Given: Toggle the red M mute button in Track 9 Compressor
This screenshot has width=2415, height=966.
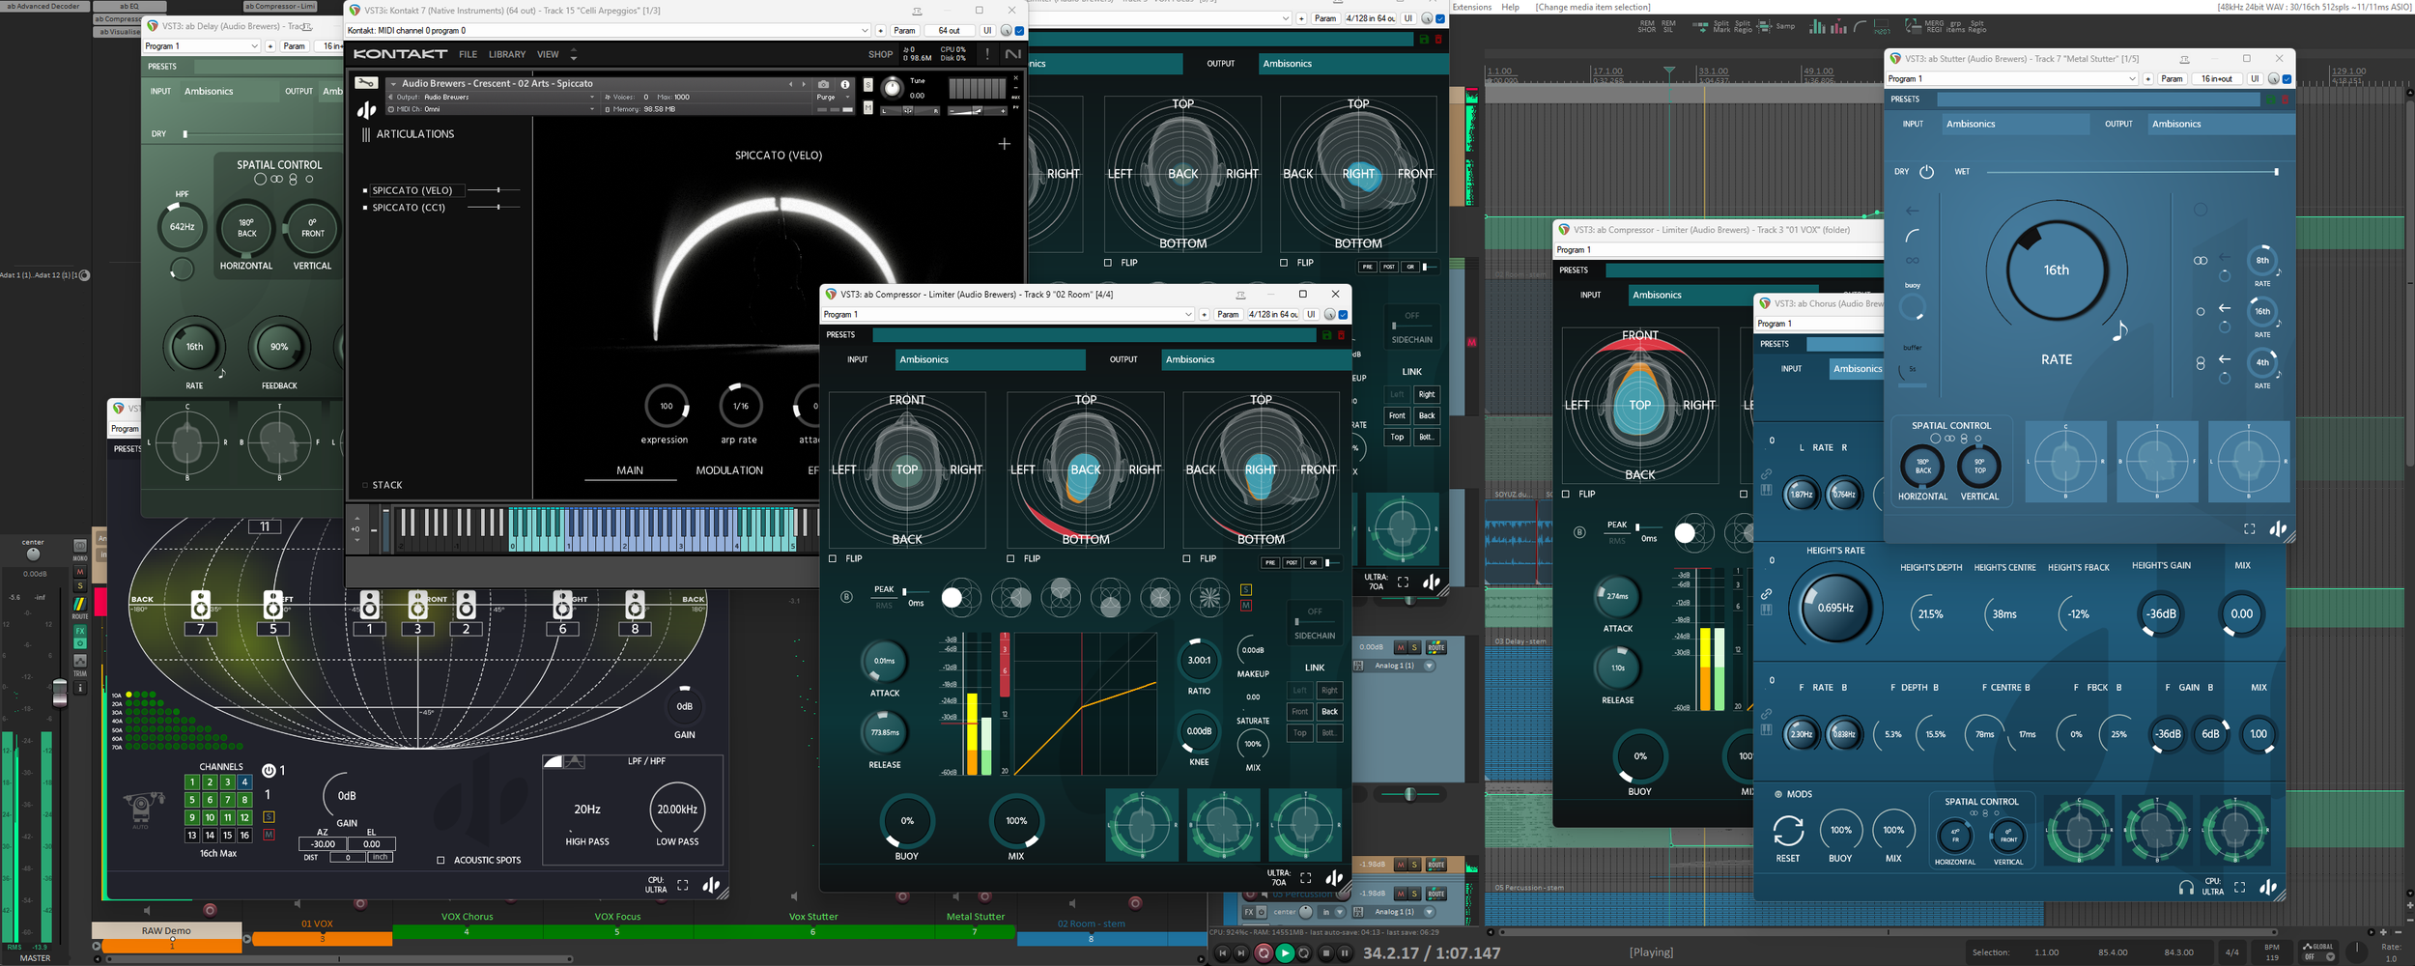Looking at the screenshot, I should tap(1246, 606).
